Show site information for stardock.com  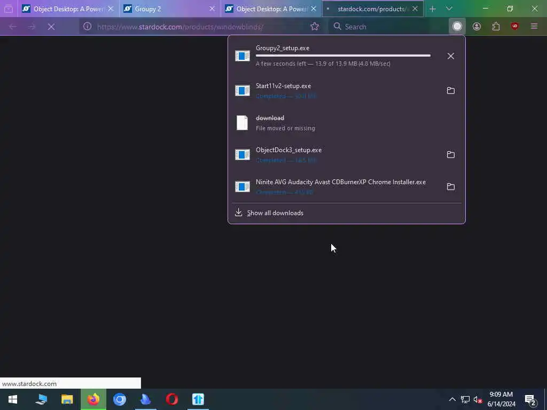[87, 26]
